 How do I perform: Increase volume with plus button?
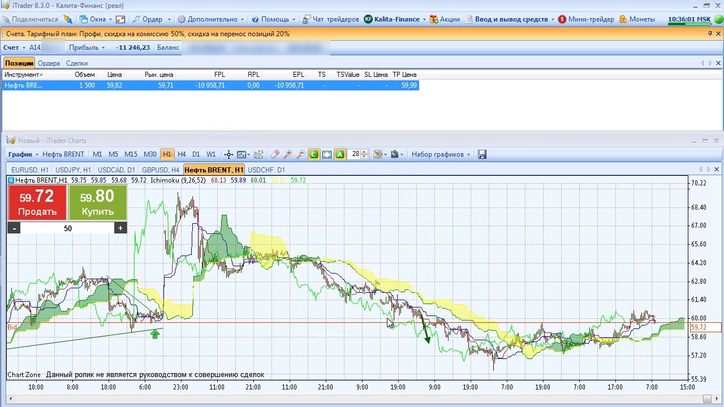click(120, 228)
